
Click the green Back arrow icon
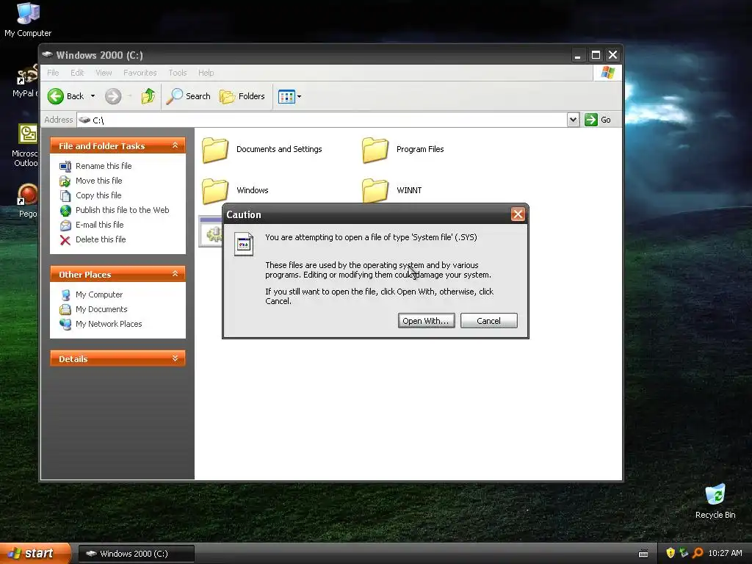[x=56, y=96]
